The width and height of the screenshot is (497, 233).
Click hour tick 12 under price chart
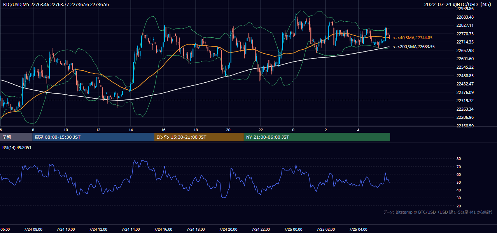[x=98, y=130]
